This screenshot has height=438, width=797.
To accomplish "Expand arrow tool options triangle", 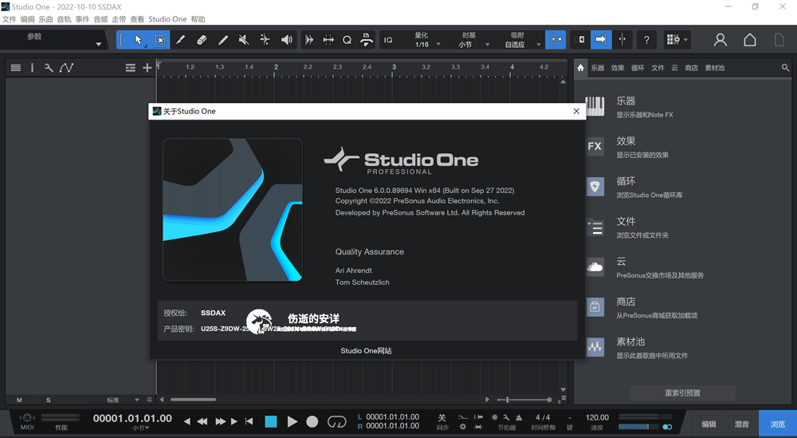I will pos(145,47).
